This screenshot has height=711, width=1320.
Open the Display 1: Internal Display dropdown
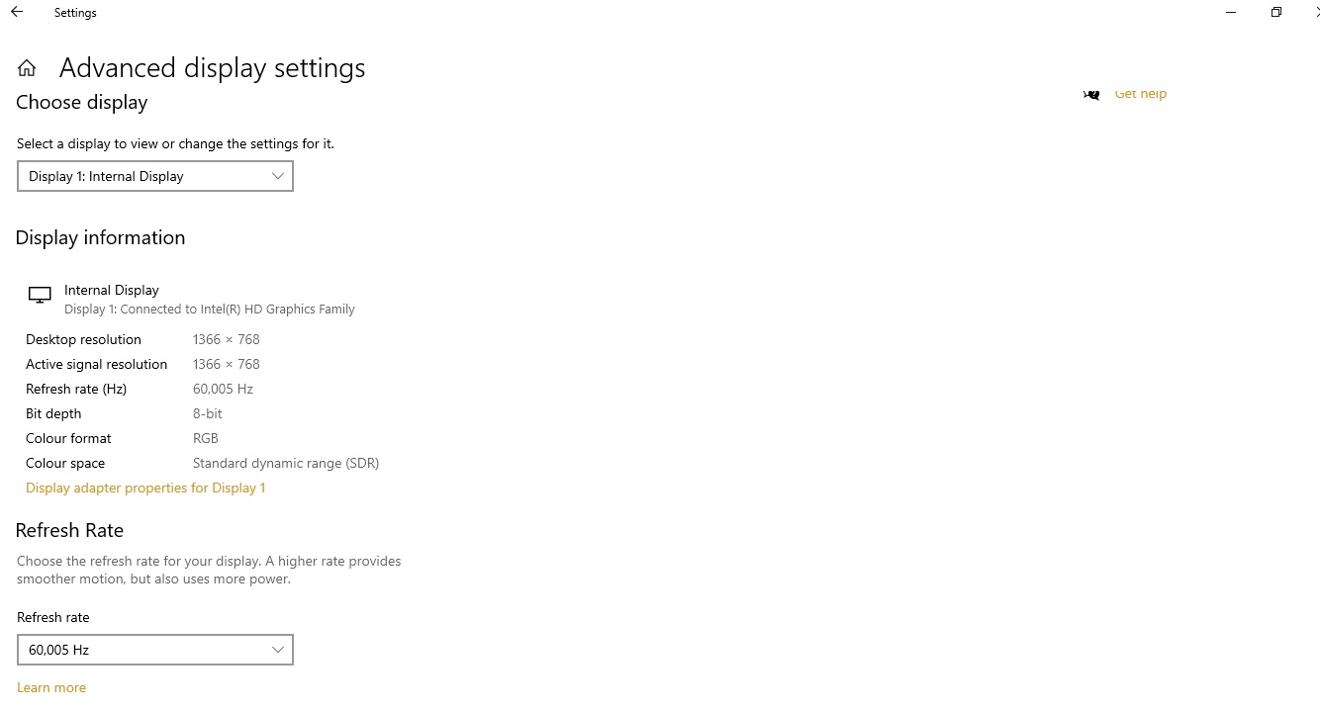155,176
